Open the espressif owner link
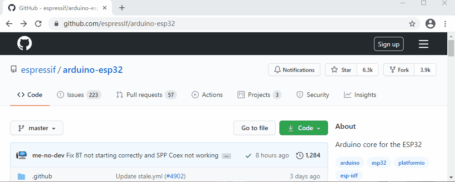 pos(38,70)
